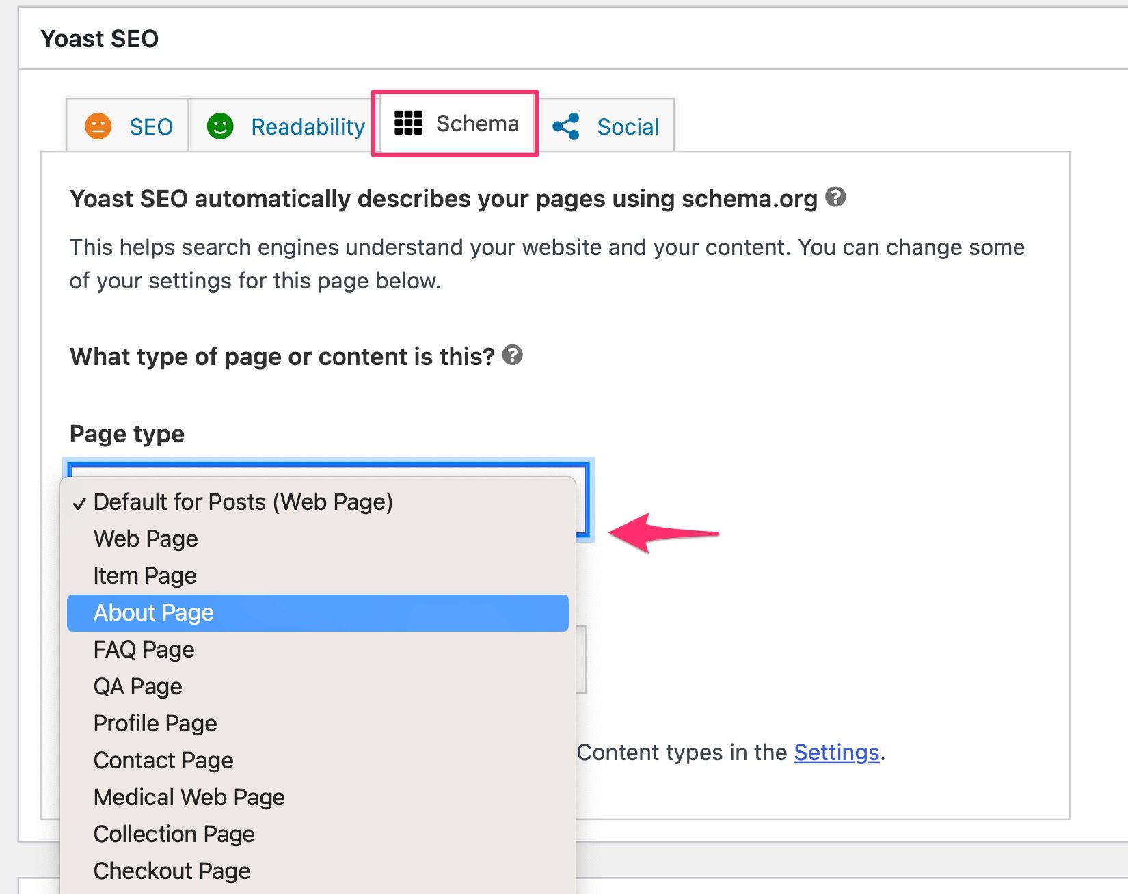Choose Profile Page option
This screenshot has height=894, width=1128.
[x=318, y=724]
